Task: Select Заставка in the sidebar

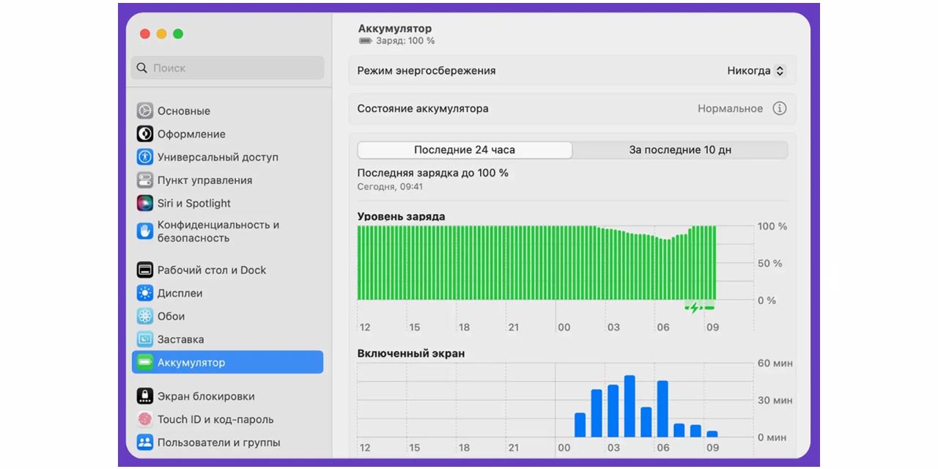Action: pyautogui.click(x=180, y=340)
